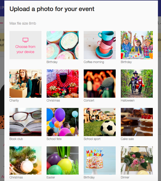
Task: Choose the Charity donation box photo
Action: point(26,84)
